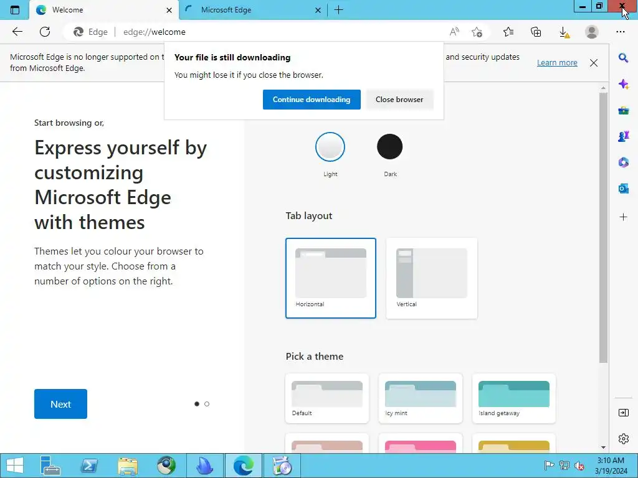Pick the Island getaway theme

(x=514, y=398)
